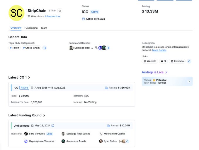This screenshot has width=199, height=150.
Task: Click the Active till 15 Aug text
Action: click(x=96, y=19)
